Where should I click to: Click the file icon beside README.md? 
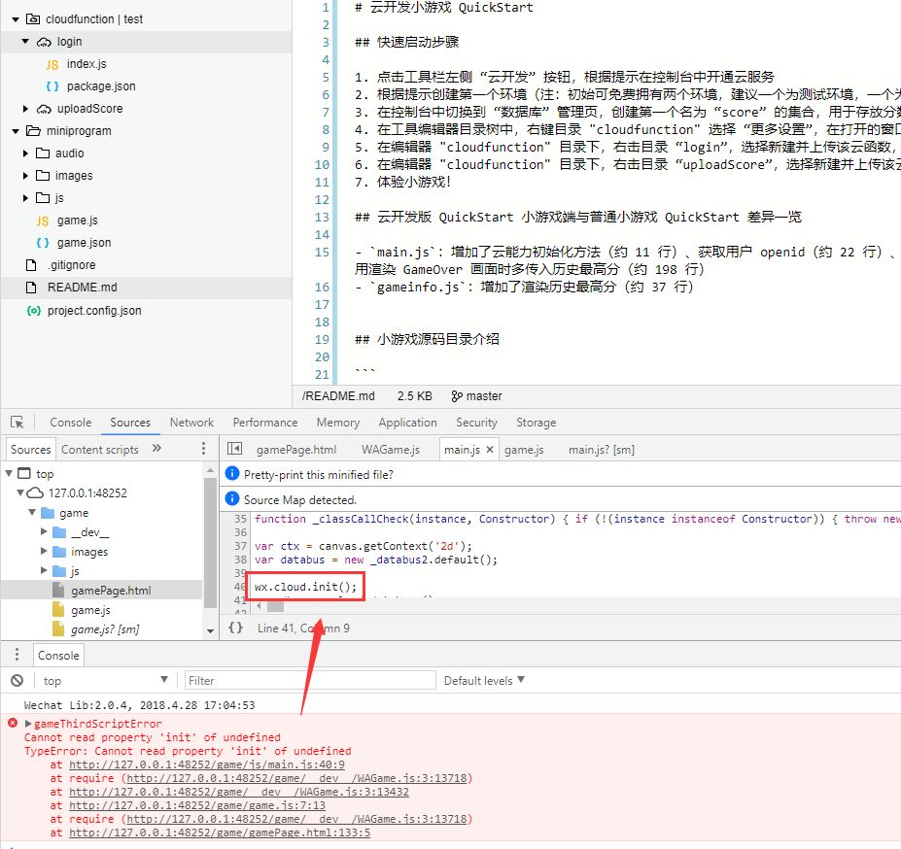pos(31,288)
